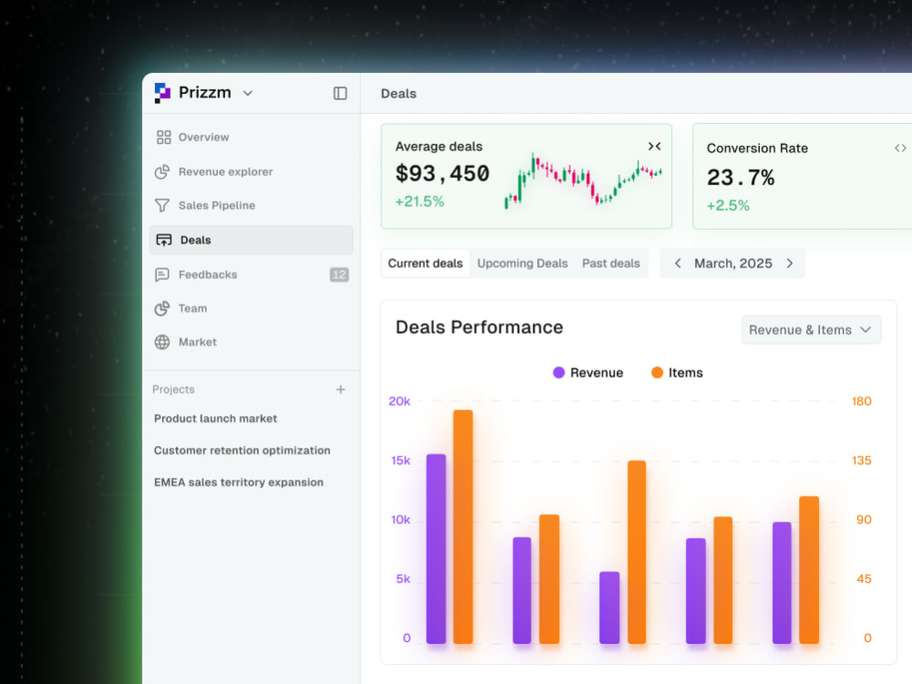912x684 pixels.
Task: Click the Revenue explorer pie icon
Action: 162,171
